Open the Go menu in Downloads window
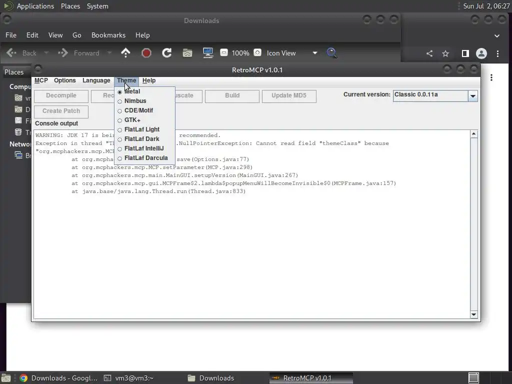Screen dimensions: 512x384 [76, 35]
